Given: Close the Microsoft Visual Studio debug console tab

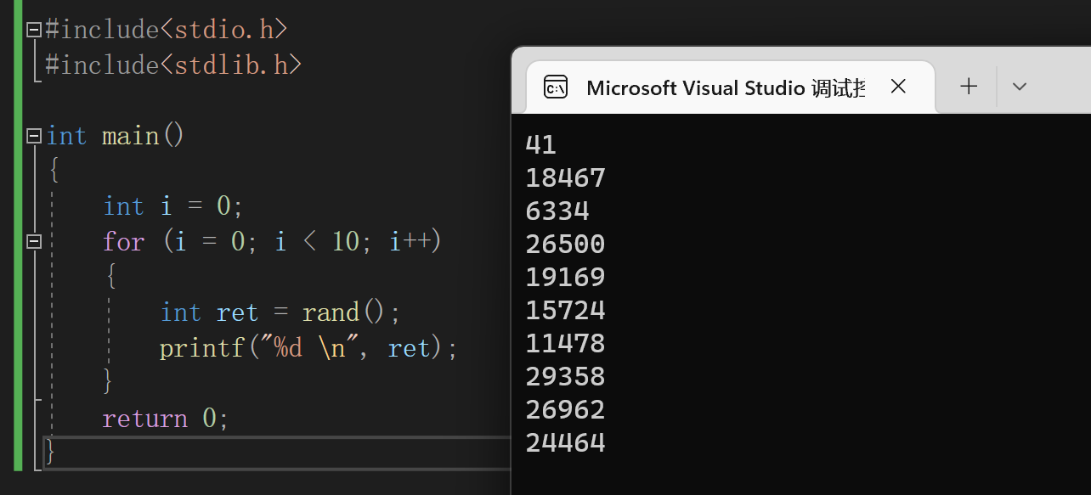Looking at the screenshot, I should (898, 86).
